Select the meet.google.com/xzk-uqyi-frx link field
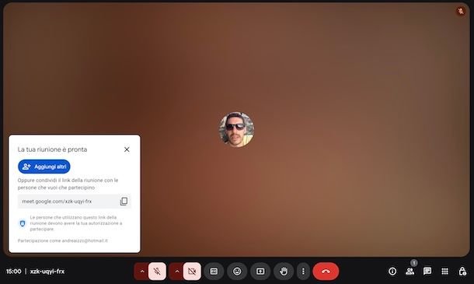 point(75,202)
